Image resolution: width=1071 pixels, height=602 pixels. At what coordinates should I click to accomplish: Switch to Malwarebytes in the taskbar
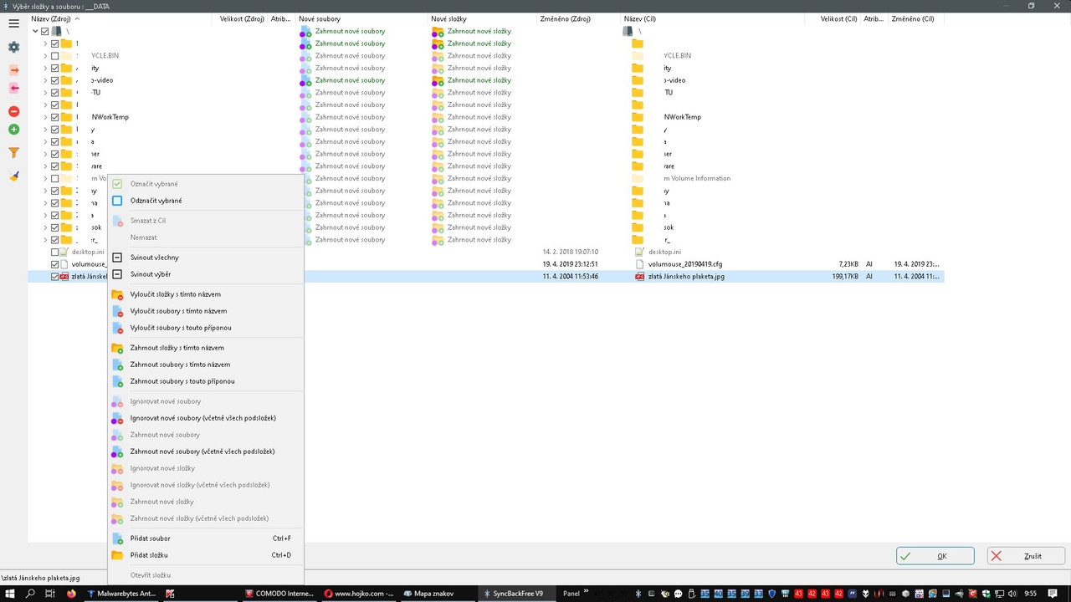122,594
